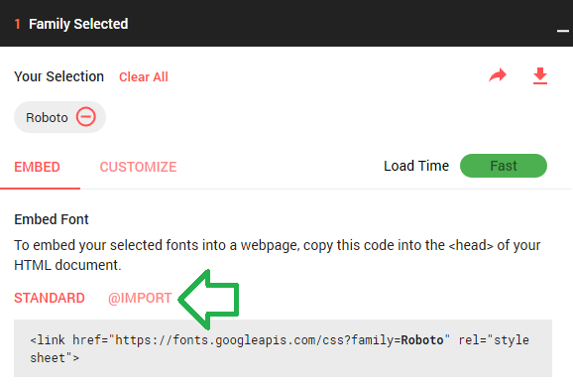Open the CUSTOMIZE tab

[x=138, y=167]
